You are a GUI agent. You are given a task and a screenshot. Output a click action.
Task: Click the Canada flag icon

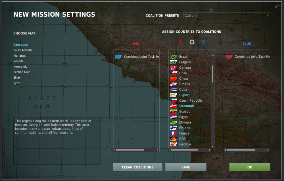pyautogui.click(x=174, y=67)
